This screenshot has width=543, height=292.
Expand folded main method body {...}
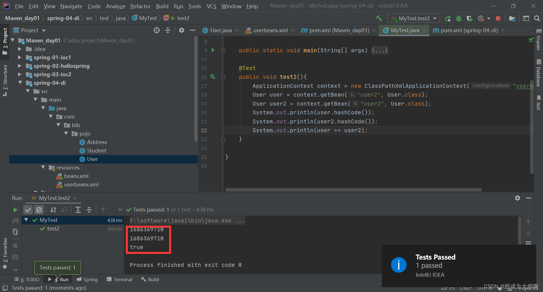click(380, 50)
